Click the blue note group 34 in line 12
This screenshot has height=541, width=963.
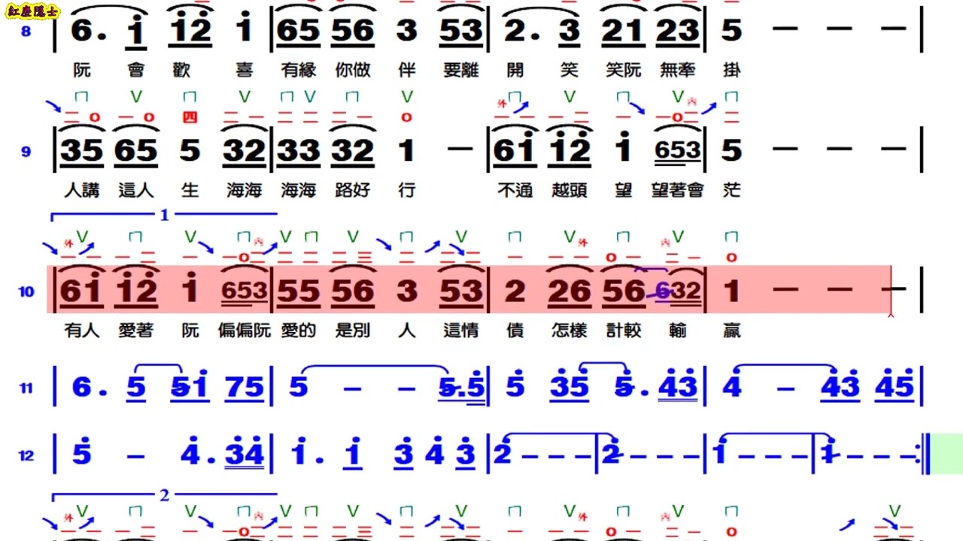[x=245, y=453]
